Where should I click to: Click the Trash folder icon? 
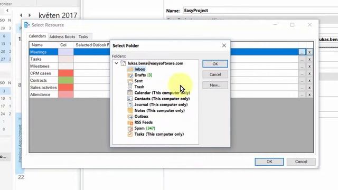130,87
